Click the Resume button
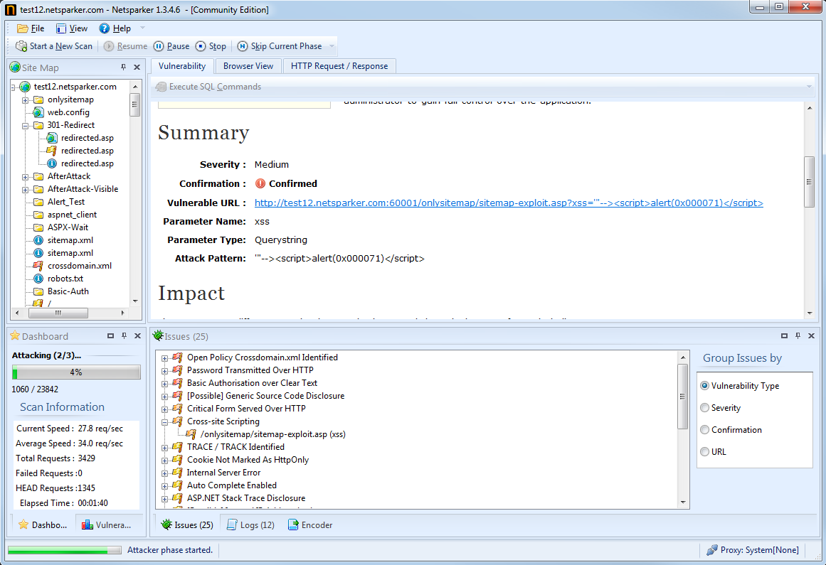 (x=125, y=46)
